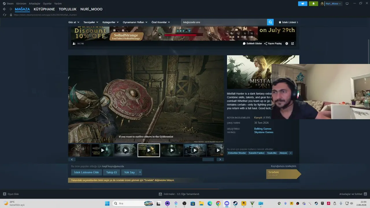Select the Souls-like tag
This screenshot has height=208, width=370.
(x=272, y=153)
